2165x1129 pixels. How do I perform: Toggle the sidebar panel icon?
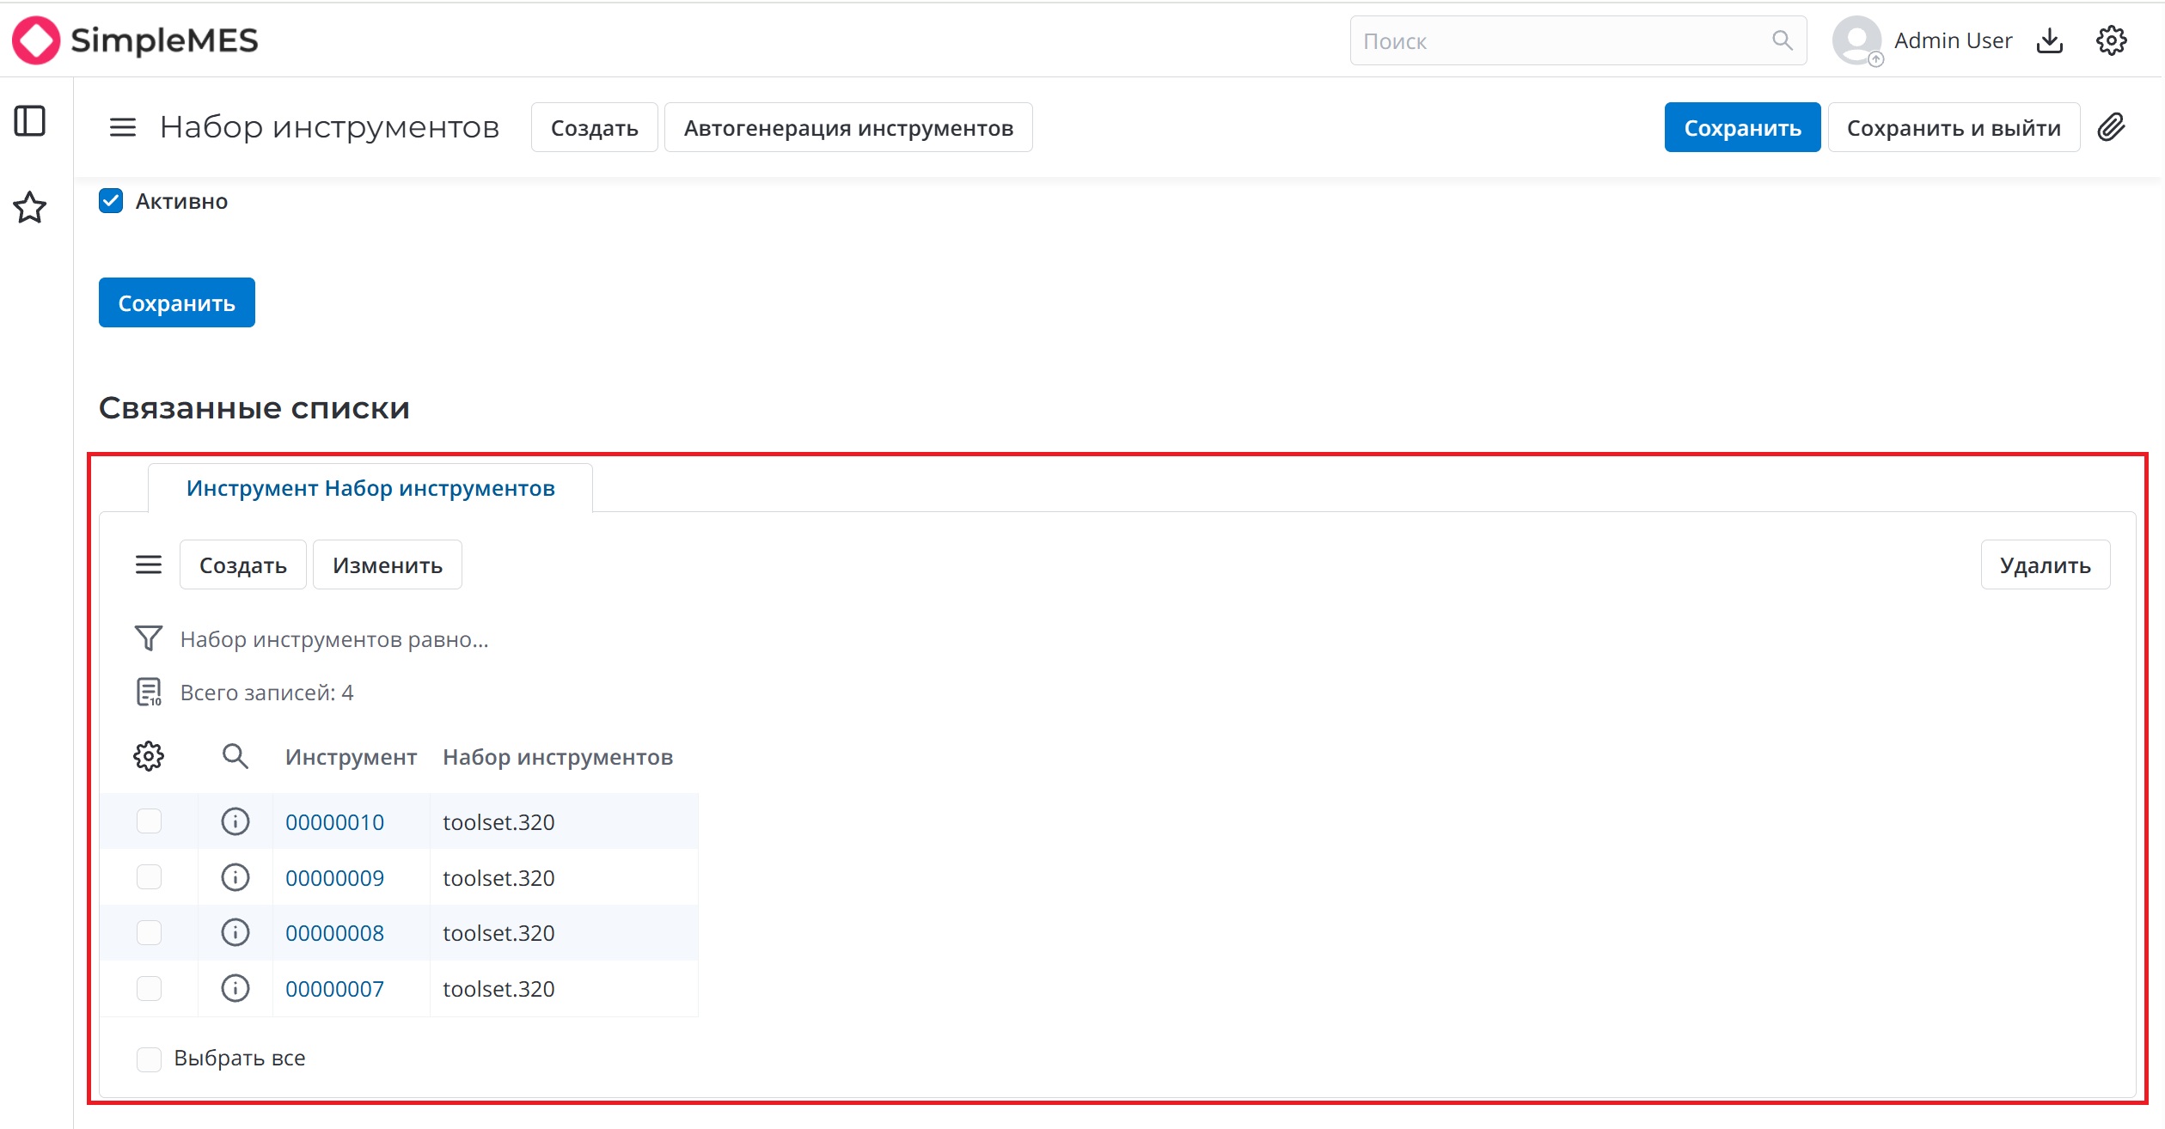(x=30, y=121)
